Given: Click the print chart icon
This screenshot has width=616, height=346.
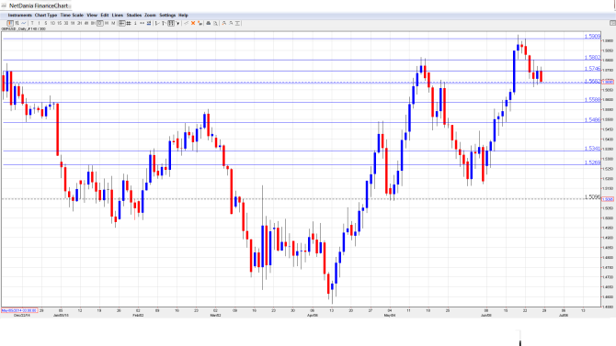Looking at the screenshot, I should click(x=209, y=24).
